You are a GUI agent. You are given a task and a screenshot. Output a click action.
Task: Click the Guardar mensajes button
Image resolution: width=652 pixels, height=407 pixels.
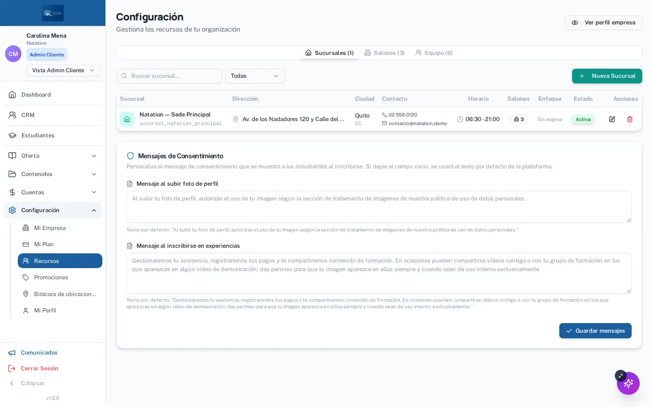click(x=595, y=331)
